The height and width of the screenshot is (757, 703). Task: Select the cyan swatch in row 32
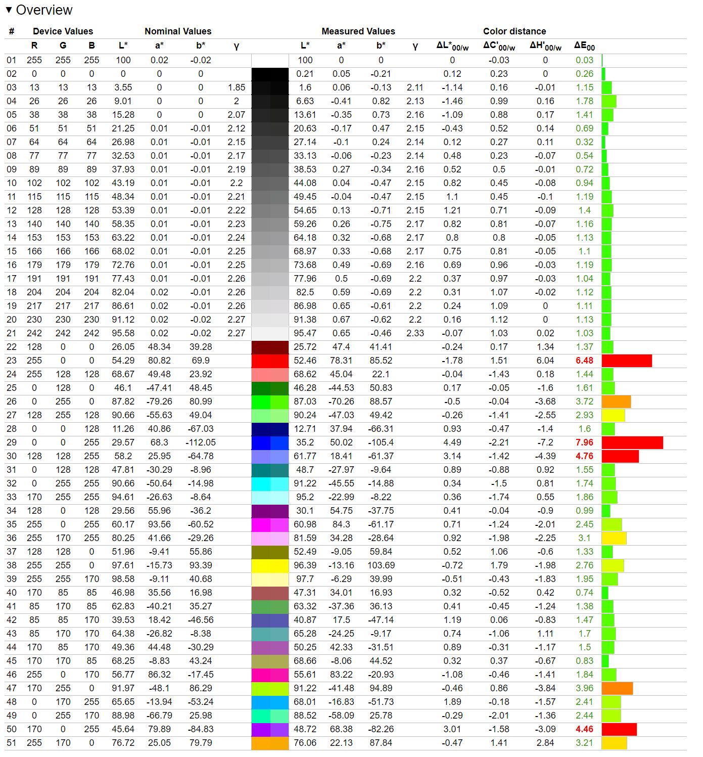270,483
